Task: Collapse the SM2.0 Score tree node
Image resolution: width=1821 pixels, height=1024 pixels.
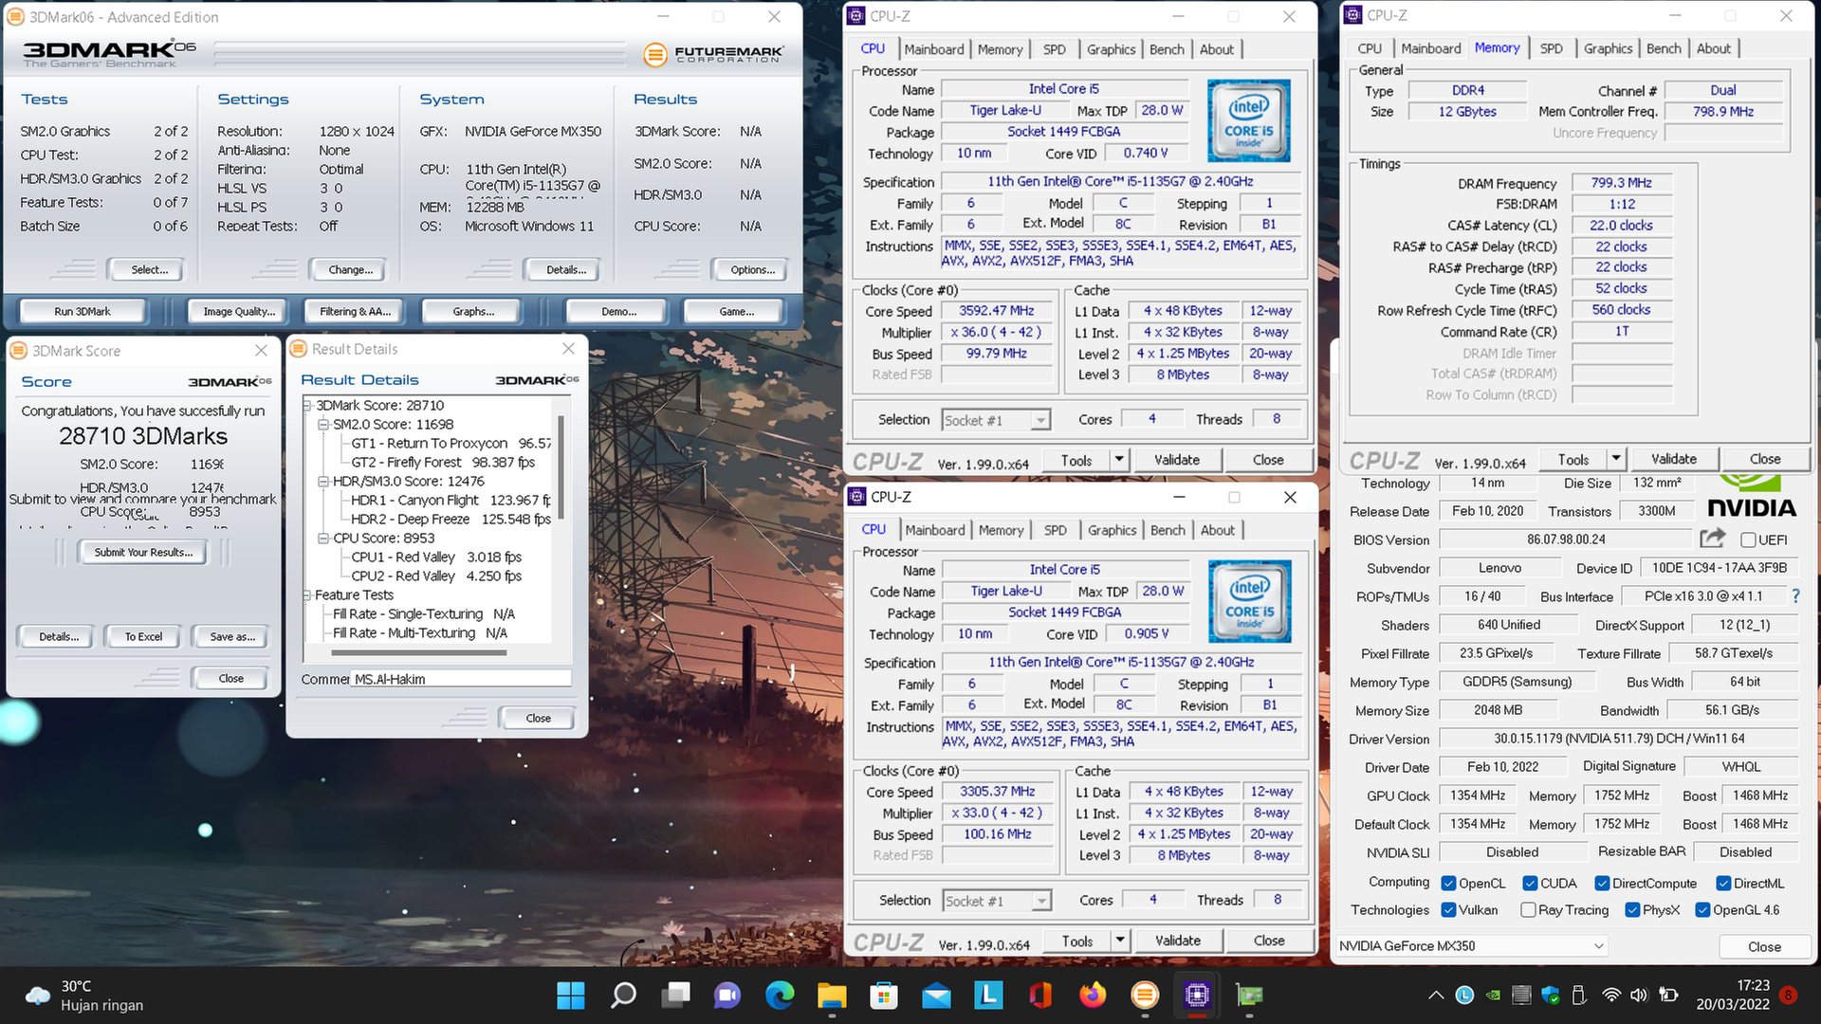Action: point(323,424)
